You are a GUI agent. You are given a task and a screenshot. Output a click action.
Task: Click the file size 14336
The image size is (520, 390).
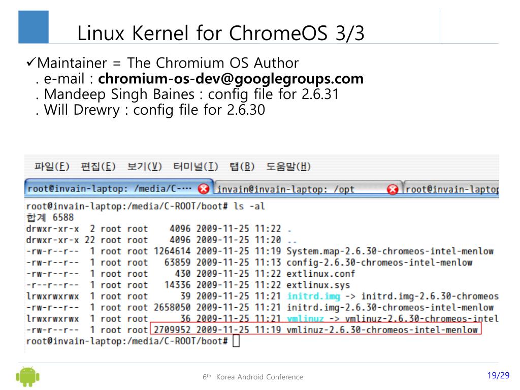[177, 285]
